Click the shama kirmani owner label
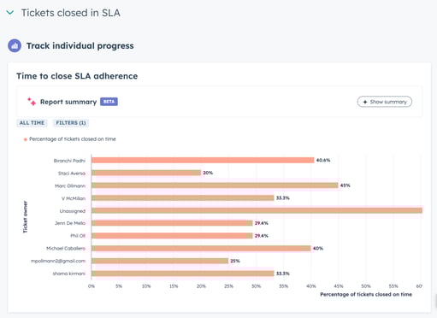Image resolution: width=437 pixels, height=318 pixels. (69, 274)
